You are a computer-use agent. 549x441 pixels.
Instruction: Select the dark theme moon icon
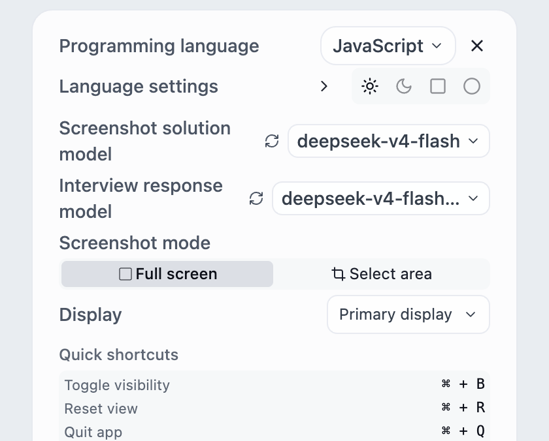(x=404, y=86)
